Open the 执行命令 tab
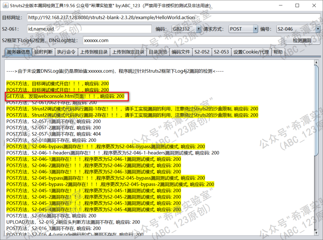 [66, 52]
